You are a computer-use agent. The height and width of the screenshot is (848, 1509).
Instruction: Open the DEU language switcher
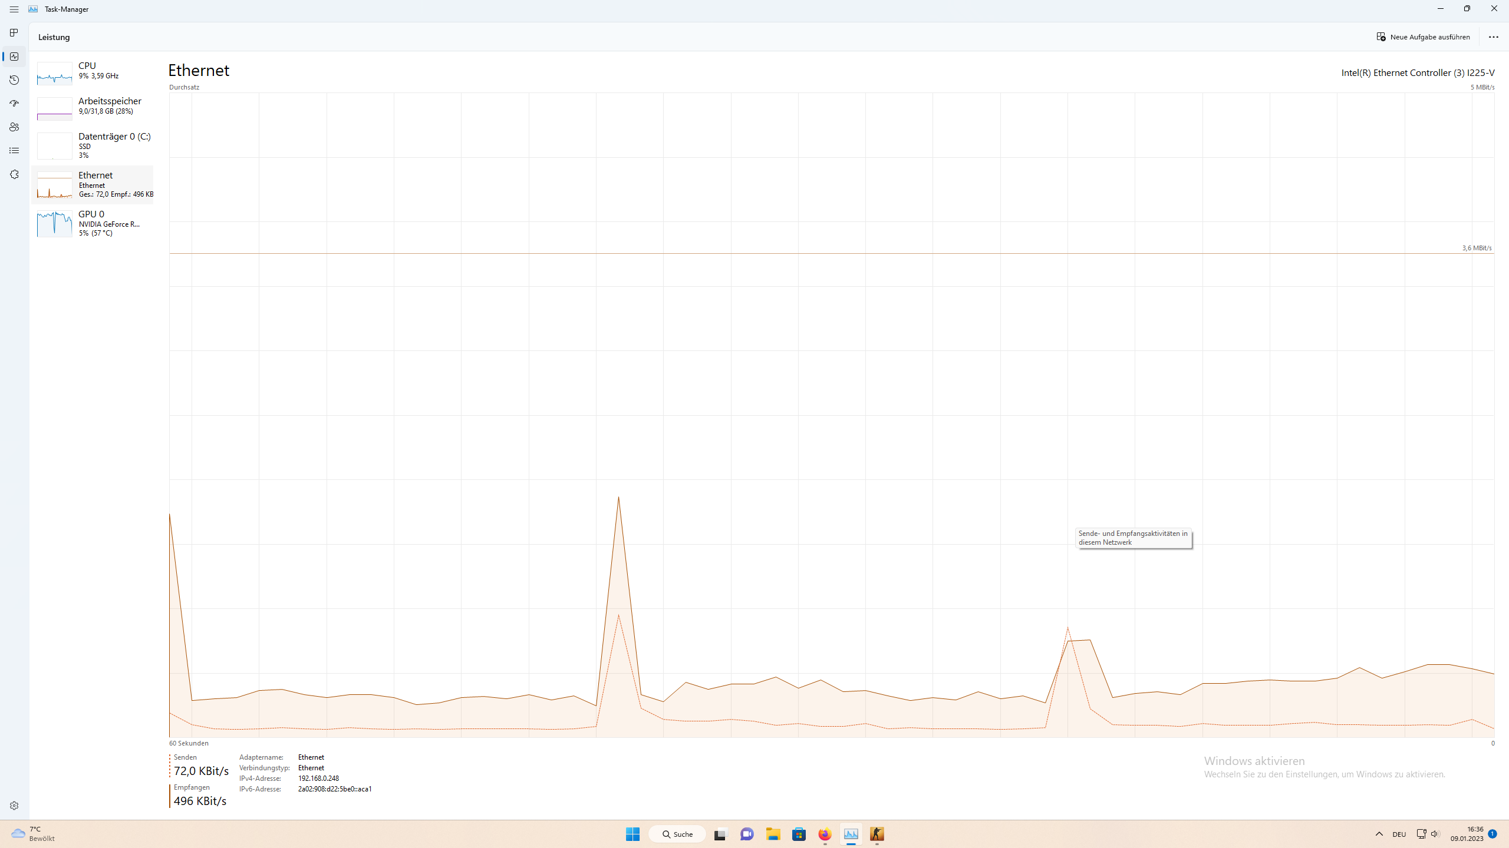point(1399,834)
